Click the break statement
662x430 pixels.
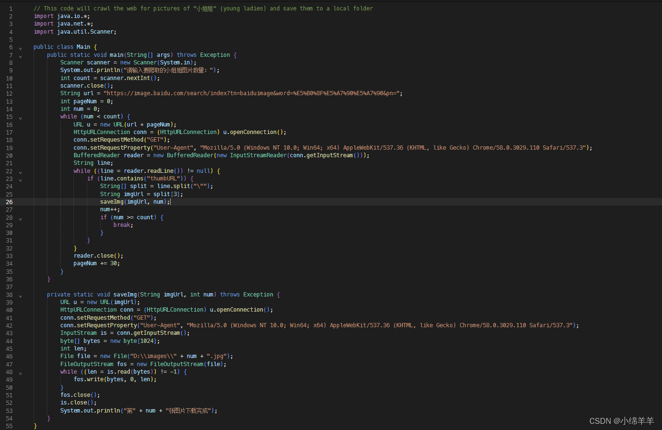123,225
